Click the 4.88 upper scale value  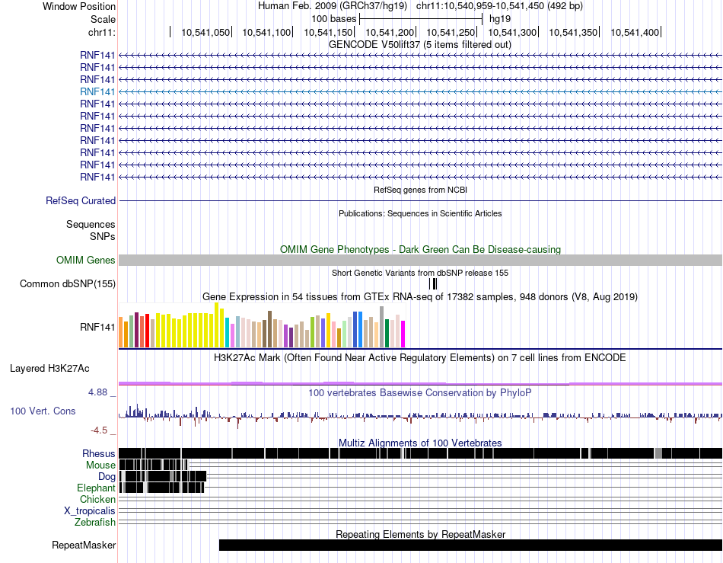point(97,392)
